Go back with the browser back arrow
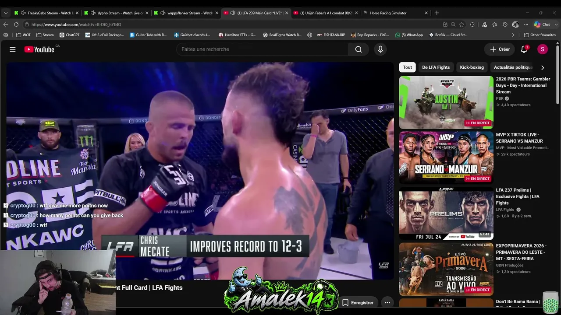 [x=6, y=24]
